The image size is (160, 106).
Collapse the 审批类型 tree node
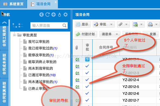pos(14,35)
